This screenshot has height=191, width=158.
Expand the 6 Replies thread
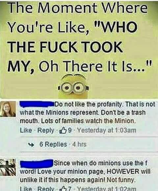point(53,144)
